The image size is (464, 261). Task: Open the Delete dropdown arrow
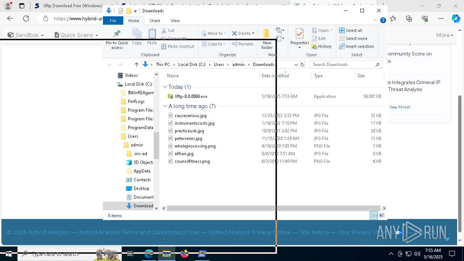pos(253,33)
